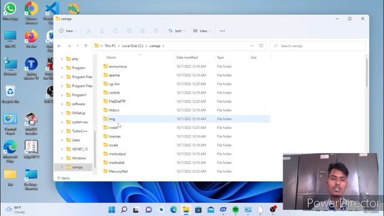Go up one folder level
Screen dimensions: 384x216
86,46
